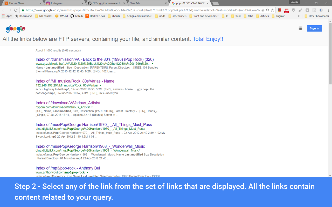Expand dropdown arrow beside www.anthonybui.com result URL

tap(87, 172)
